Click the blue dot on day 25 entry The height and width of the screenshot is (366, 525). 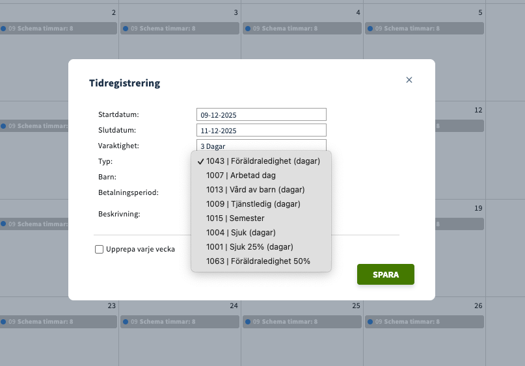point(247,321)
